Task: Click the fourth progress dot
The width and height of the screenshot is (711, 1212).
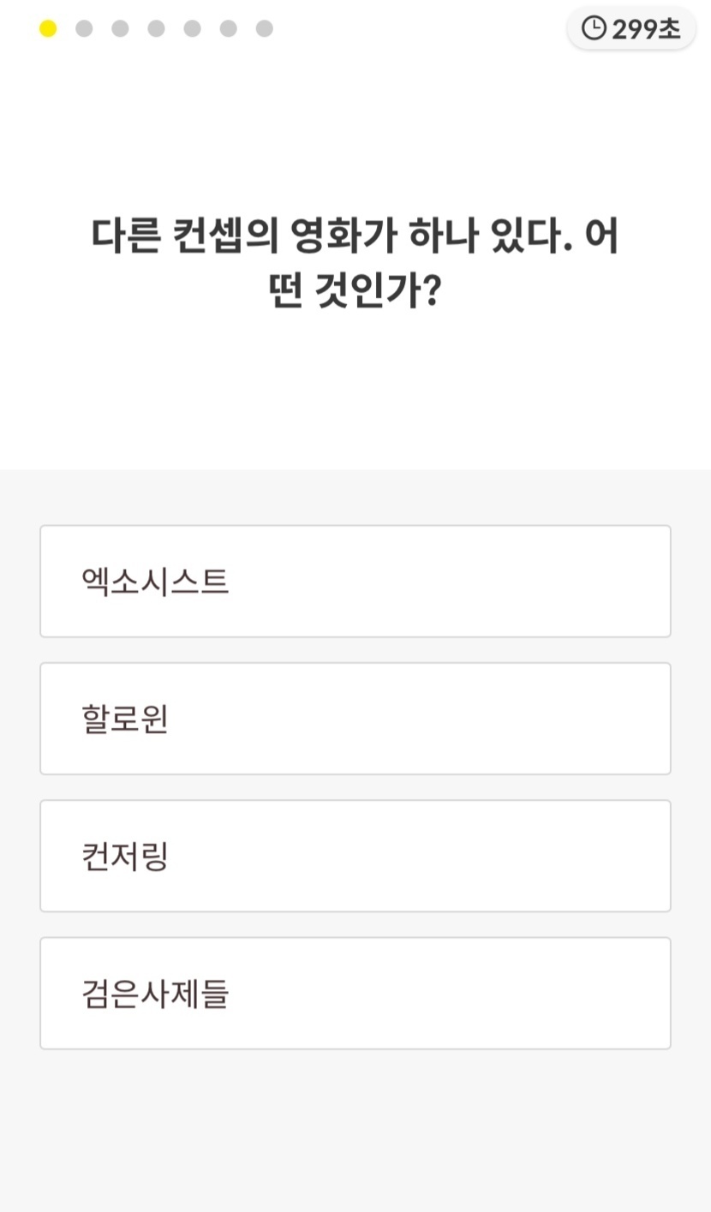Action: tap(156, 29)
